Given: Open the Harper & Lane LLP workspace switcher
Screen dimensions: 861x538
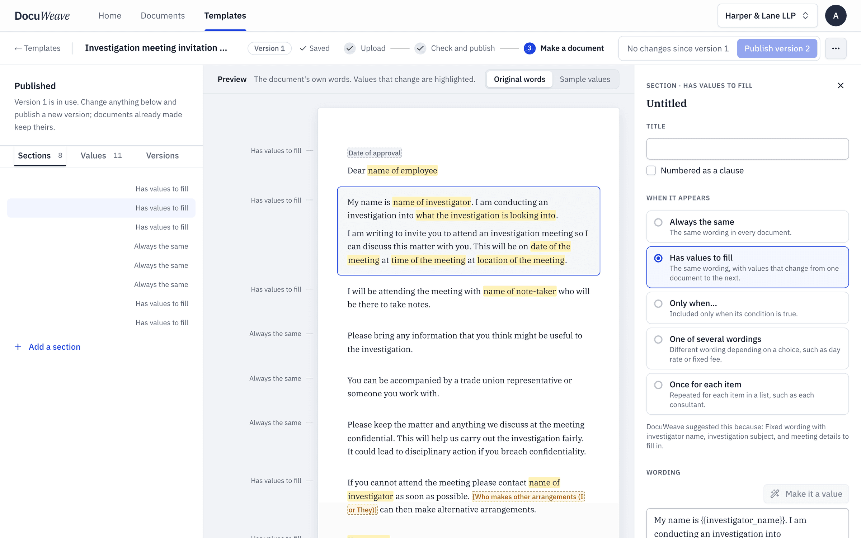Looking at the screenshot, I should click(x=767, y=16).
